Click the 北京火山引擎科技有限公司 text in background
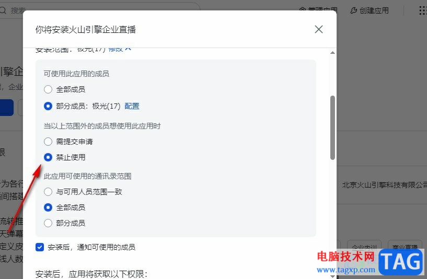 tap(384, 185)
